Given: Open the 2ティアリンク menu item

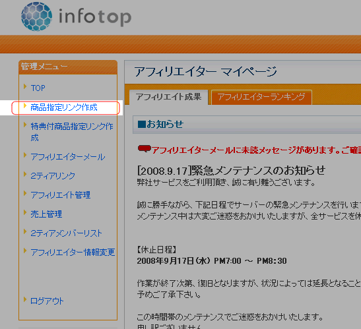Looking at the screenshot, I should [53, 176].
